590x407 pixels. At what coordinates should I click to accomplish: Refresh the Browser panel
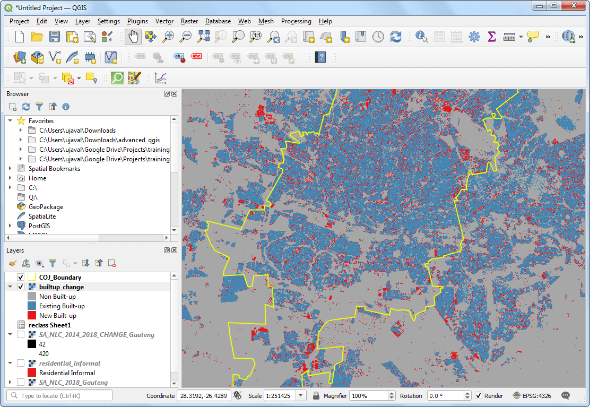coord(25,107)
